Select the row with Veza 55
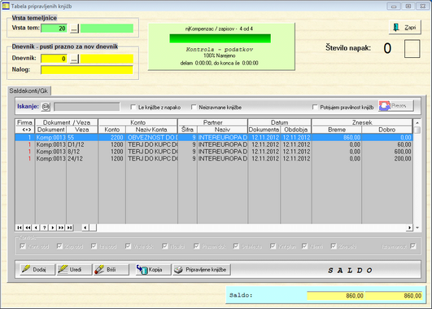The width and height of the screenshot is (432, 309). pos(214,138)
